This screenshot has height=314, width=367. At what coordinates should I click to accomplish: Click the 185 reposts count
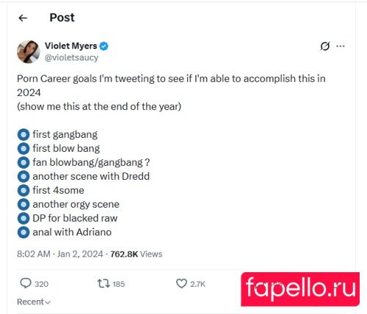click(x=119, y=284)
